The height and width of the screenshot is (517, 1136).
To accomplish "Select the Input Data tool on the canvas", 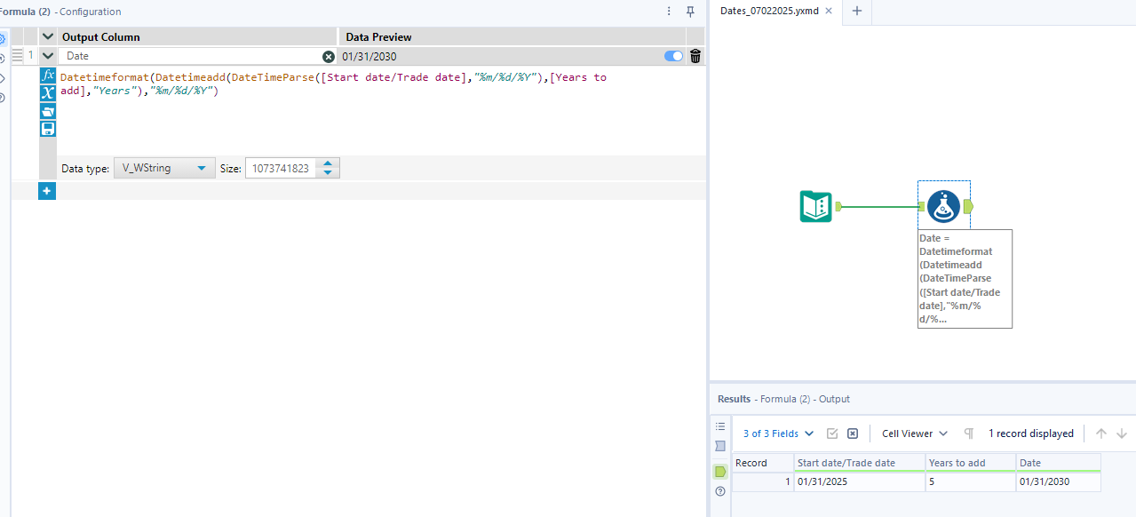I will [816, 205].
